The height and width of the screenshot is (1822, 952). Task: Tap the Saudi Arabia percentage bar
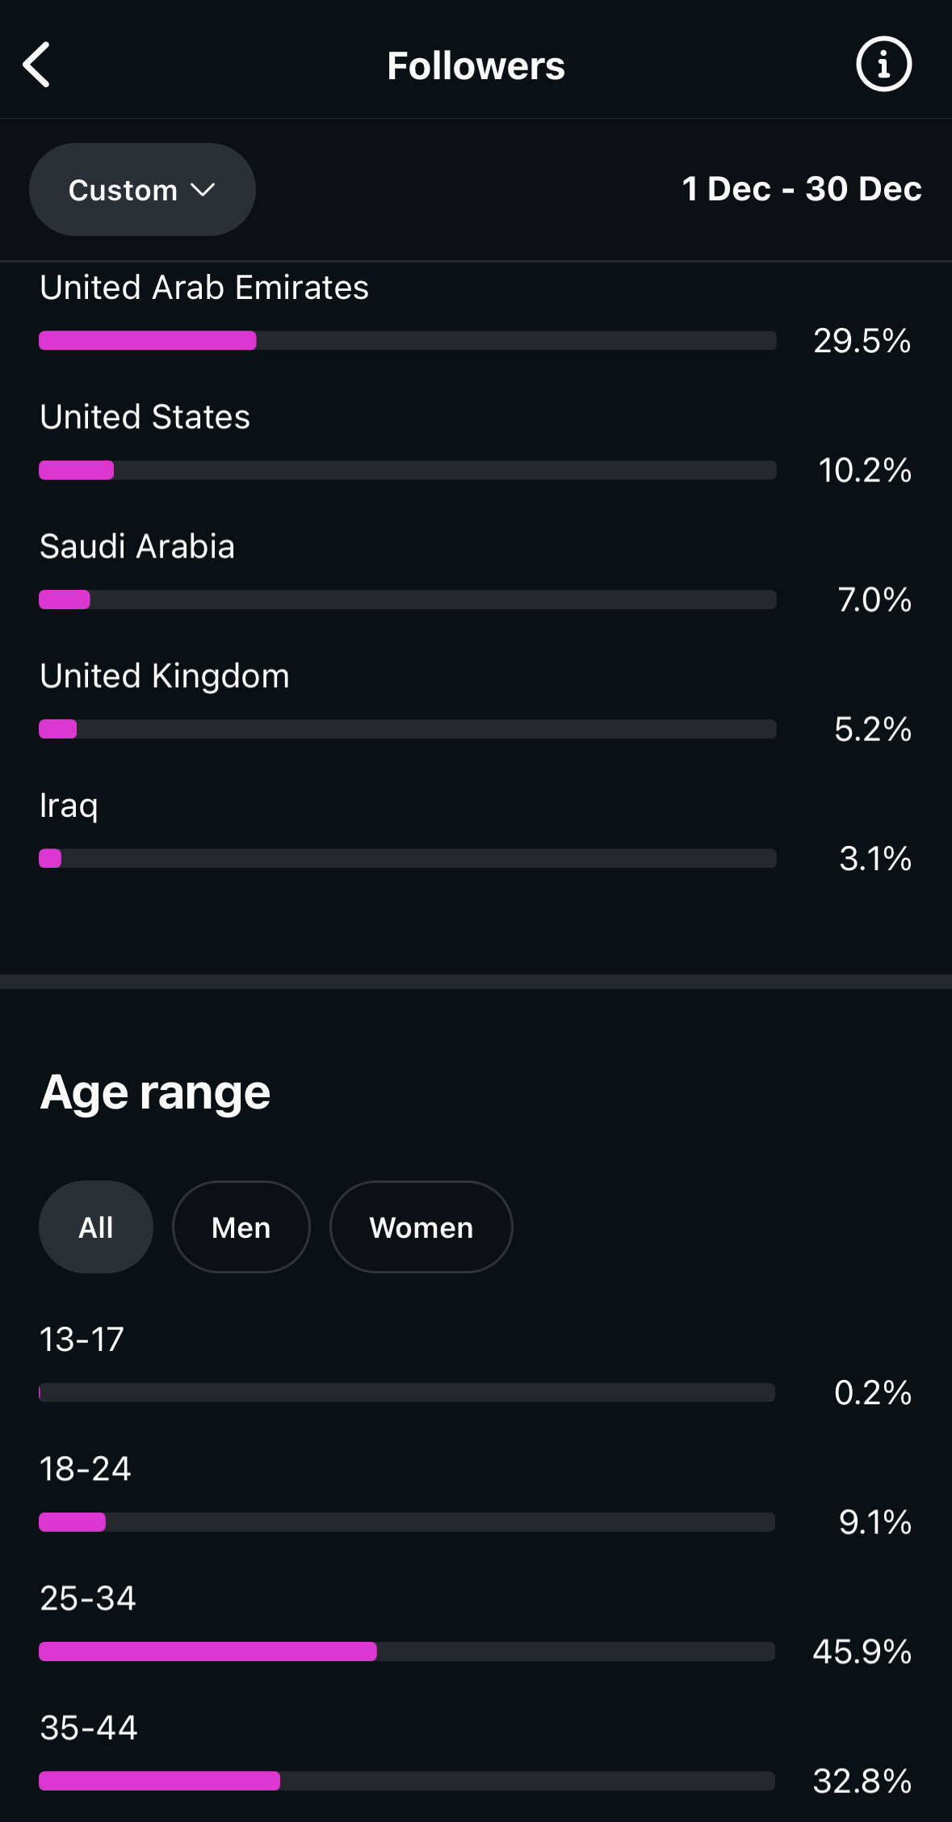(x=407, y=600)
